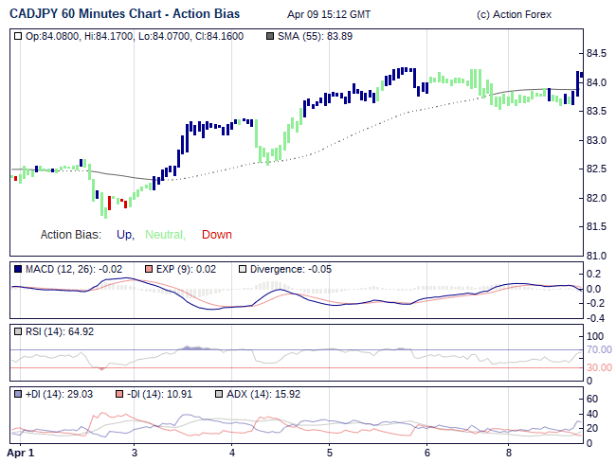Click the MACD axis -0.4 label

click(x=595, y=318)
